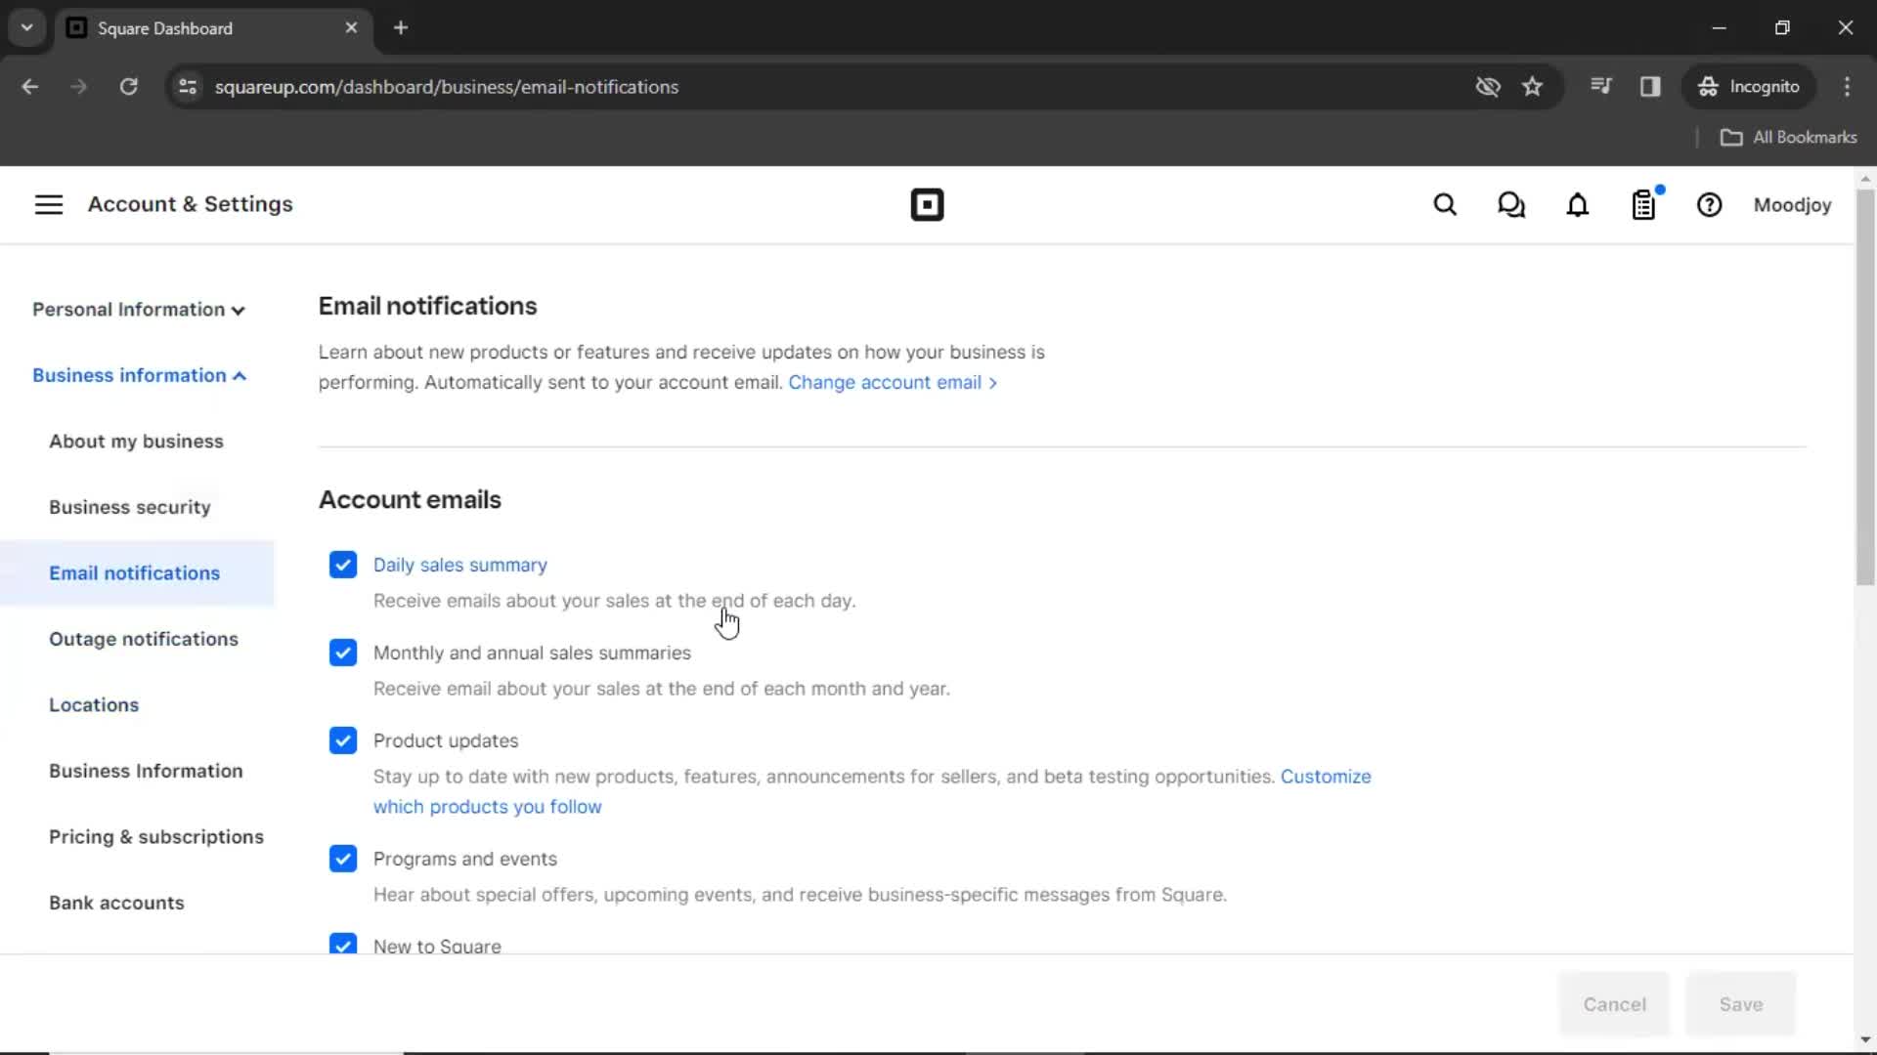
Task: Click the Square logo in header
Action: tap(927, 205)
